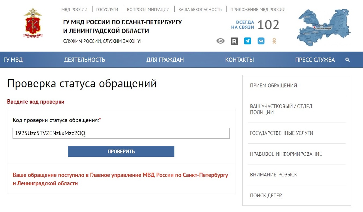Focus the status check code input field
This screenshot has height=212, width=363.
pos(121,133)
